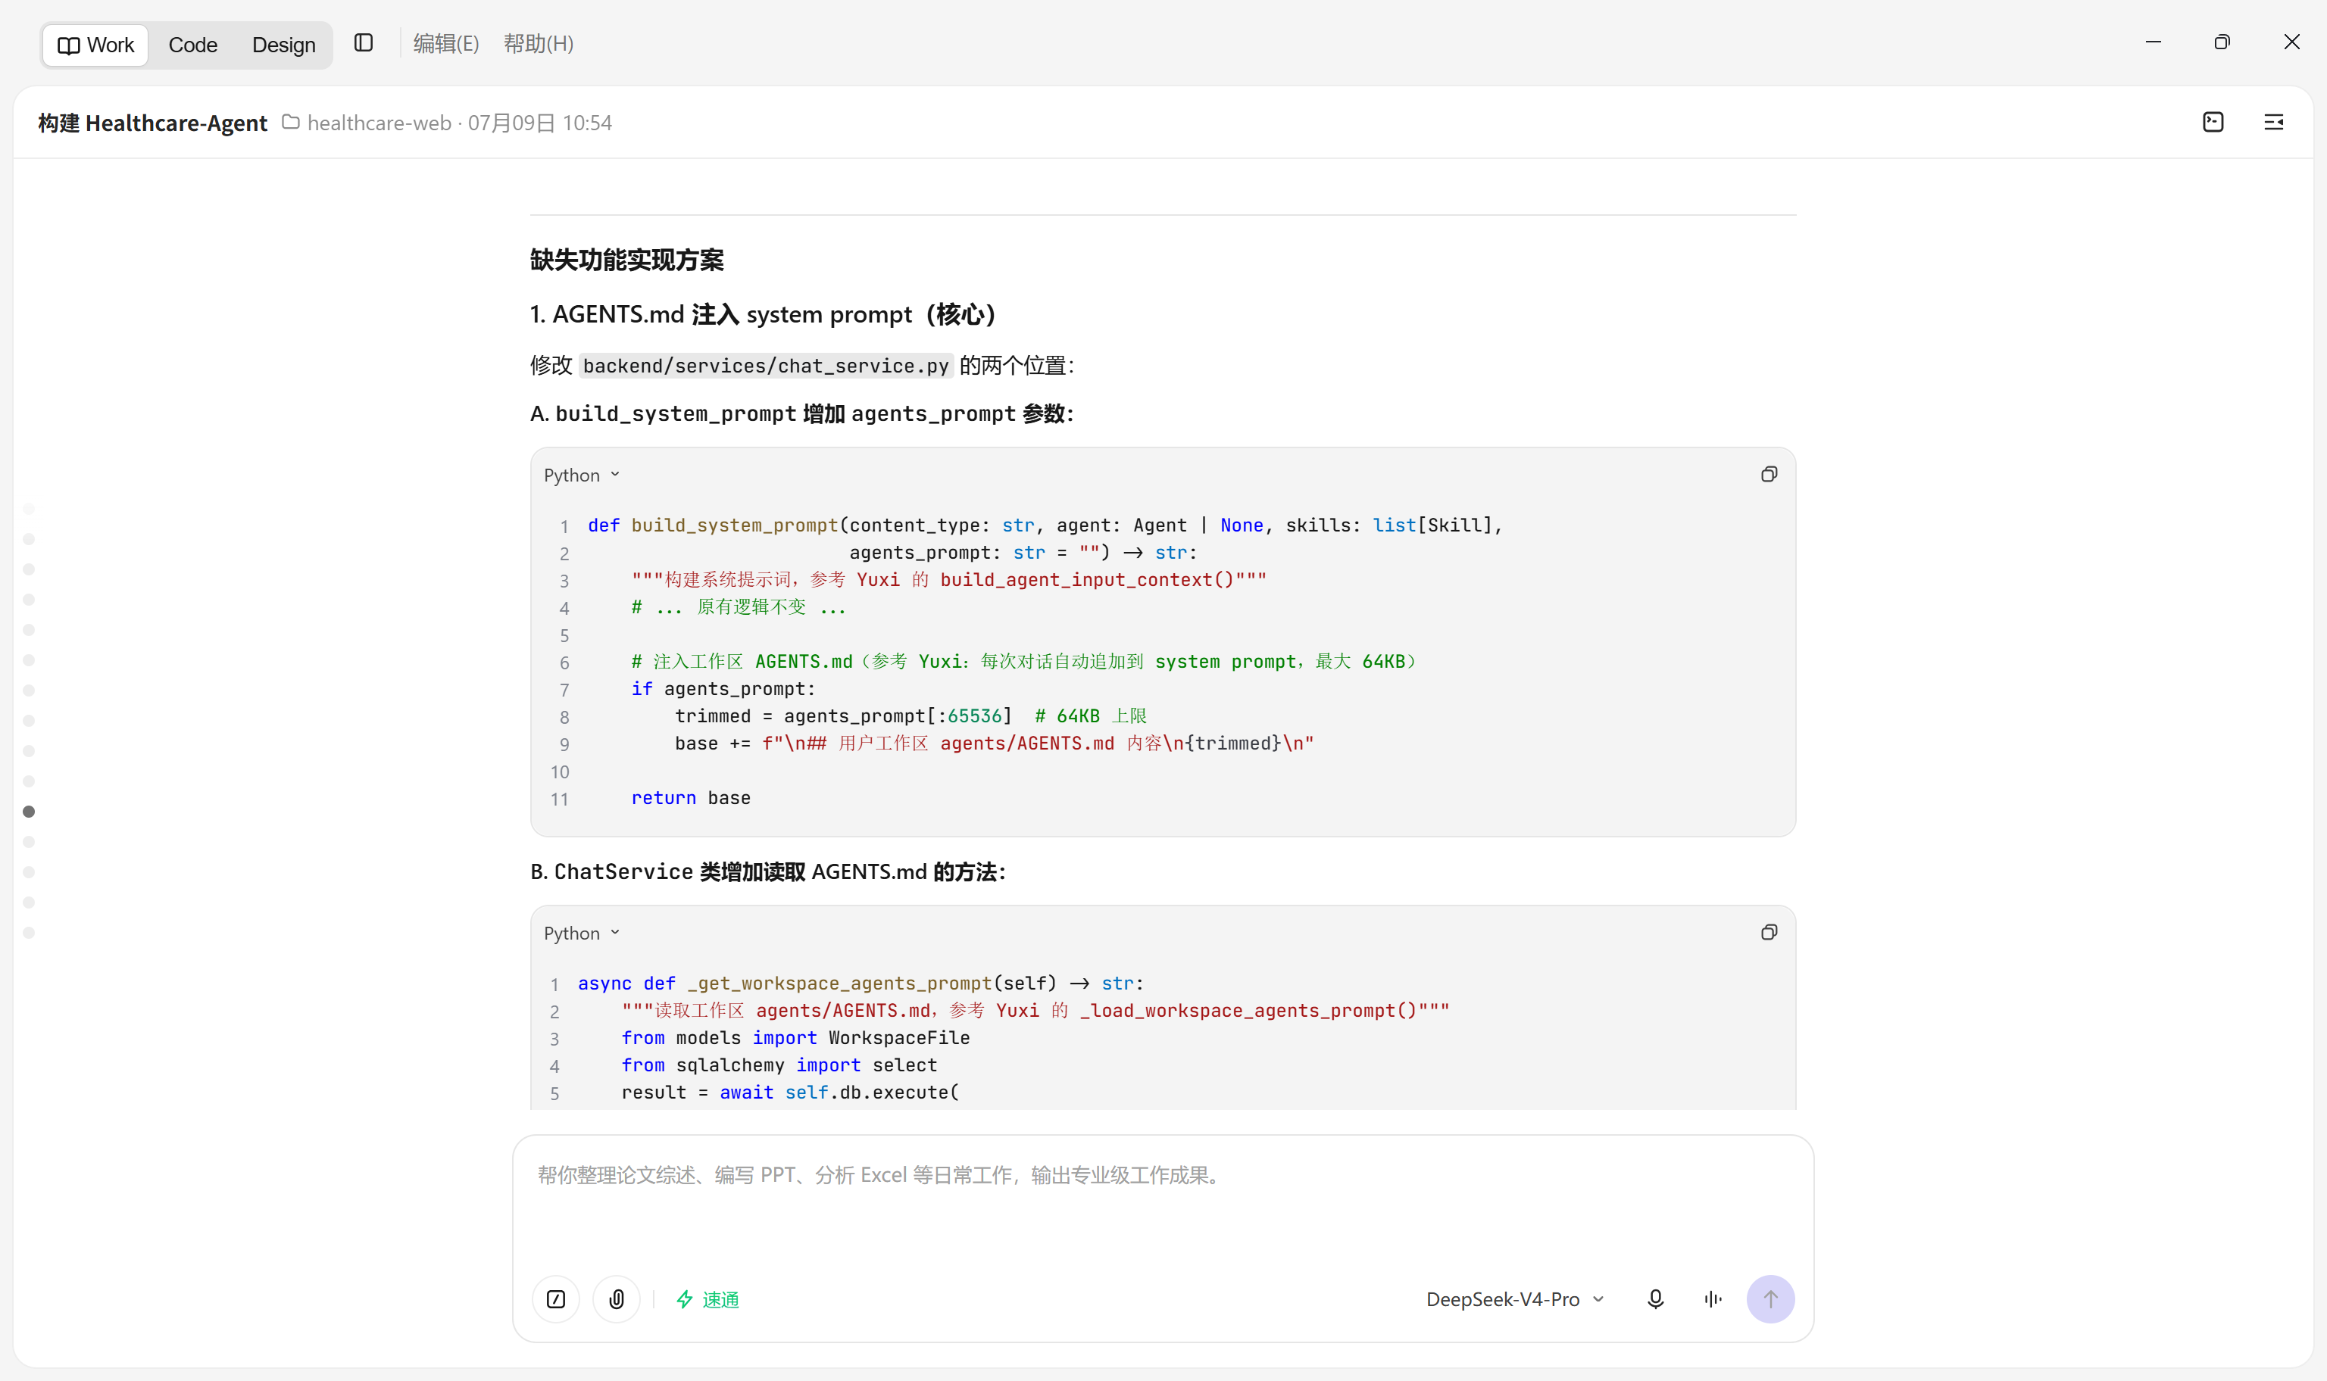Image resolution: width=2327 pixels, height=1381 pixels.
Task: Expand the first Python language dropdown
Action: pos(582,475)
